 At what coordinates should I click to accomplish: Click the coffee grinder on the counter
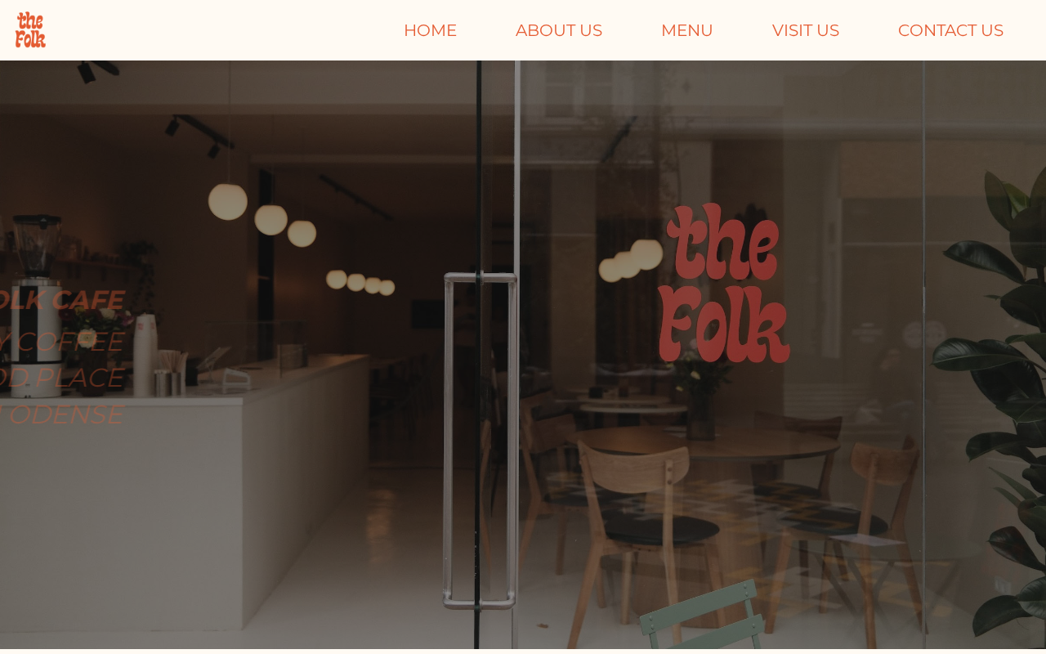coord(35,304)
